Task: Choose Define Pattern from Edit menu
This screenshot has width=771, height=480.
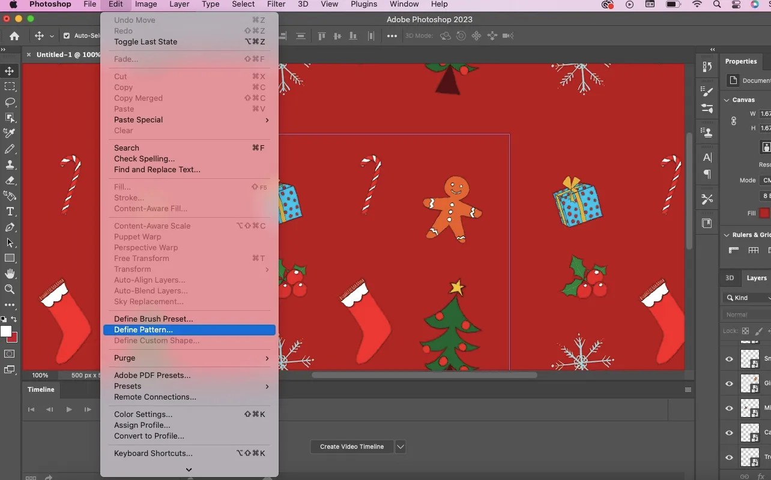Action: (x=189, y=329)
